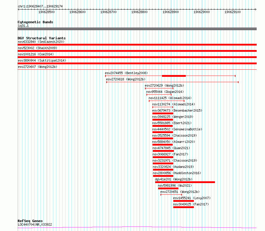Click ruler position 190628500
The image size is (265, 231).
click(x=46, y=12)
